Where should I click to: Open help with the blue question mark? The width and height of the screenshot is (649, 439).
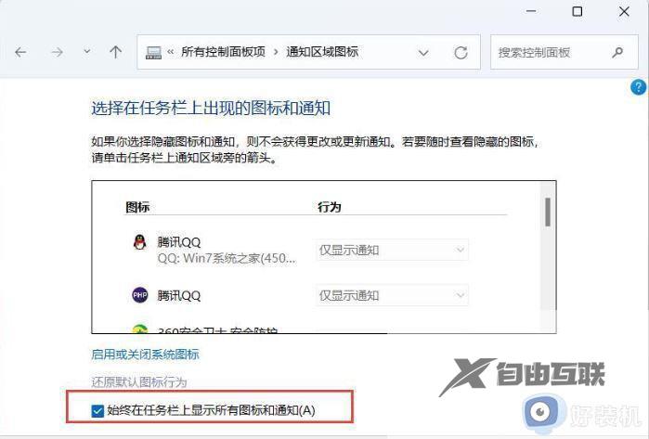click(x=638, y=87)
